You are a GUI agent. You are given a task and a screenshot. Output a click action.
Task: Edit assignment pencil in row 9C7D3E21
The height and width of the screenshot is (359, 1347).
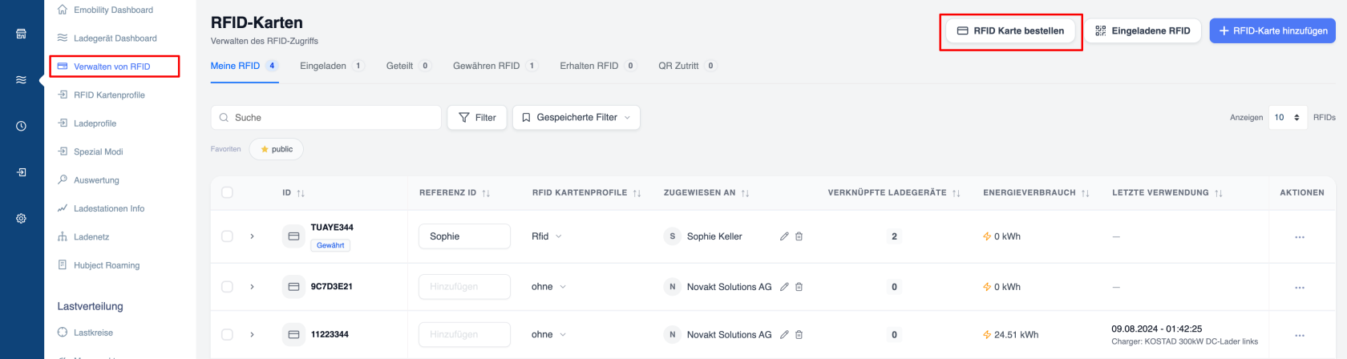(x=784, y=287)
